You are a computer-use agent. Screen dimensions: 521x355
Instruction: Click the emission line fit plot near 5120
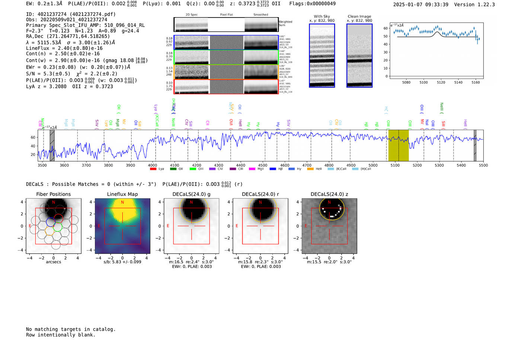(x=437, y=51)
